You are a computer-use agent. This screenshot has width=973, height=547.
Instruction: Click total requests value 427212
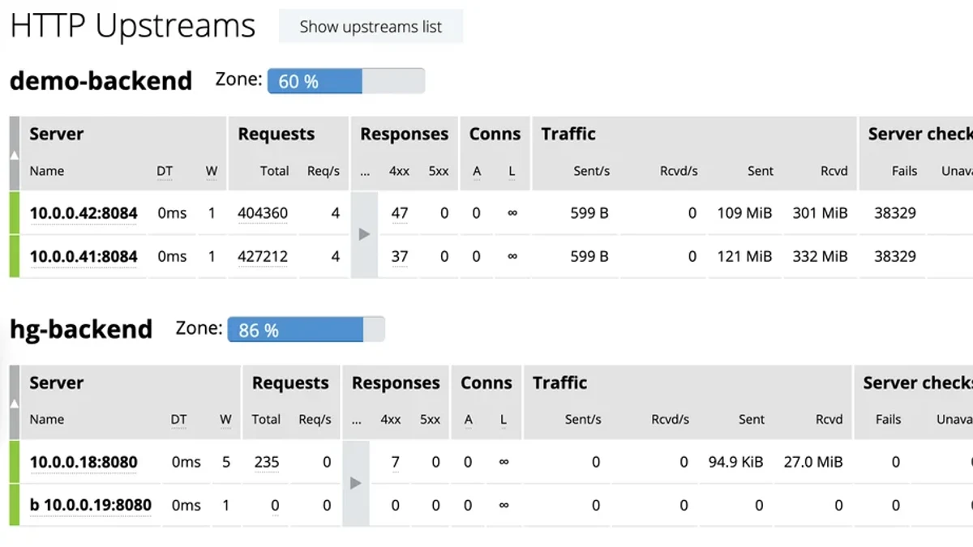[263, 256]
